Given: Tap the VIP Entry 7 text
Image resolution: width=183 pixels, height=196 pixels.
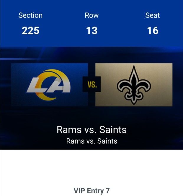Looking at the screenshot, I should pyautogui.click(x=91, y=191).
